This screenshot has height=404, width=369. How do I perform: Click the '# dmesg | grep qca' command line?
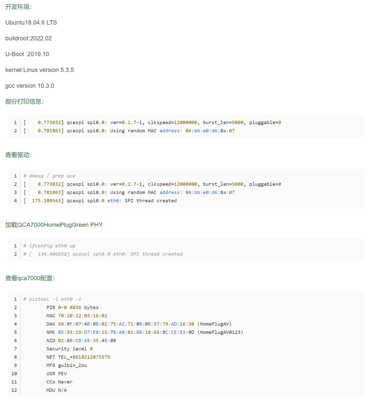[x=49, y=176]
